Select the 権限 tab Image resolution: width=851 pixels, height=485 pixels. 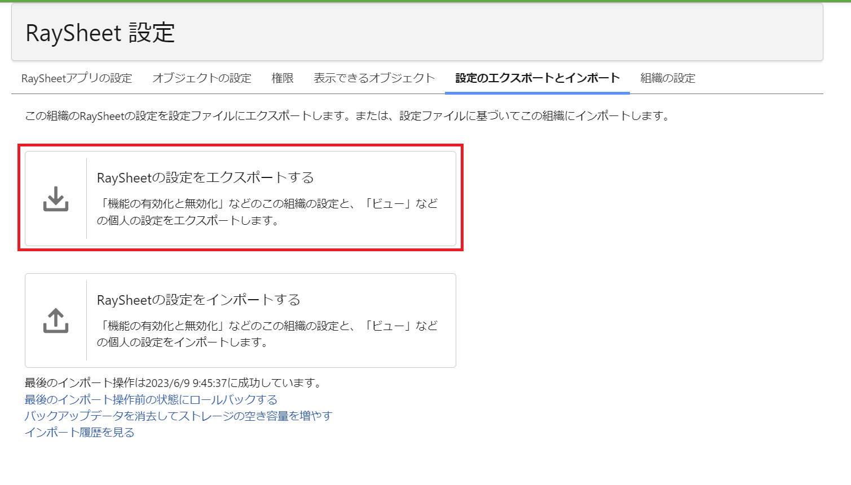point(283,78)
